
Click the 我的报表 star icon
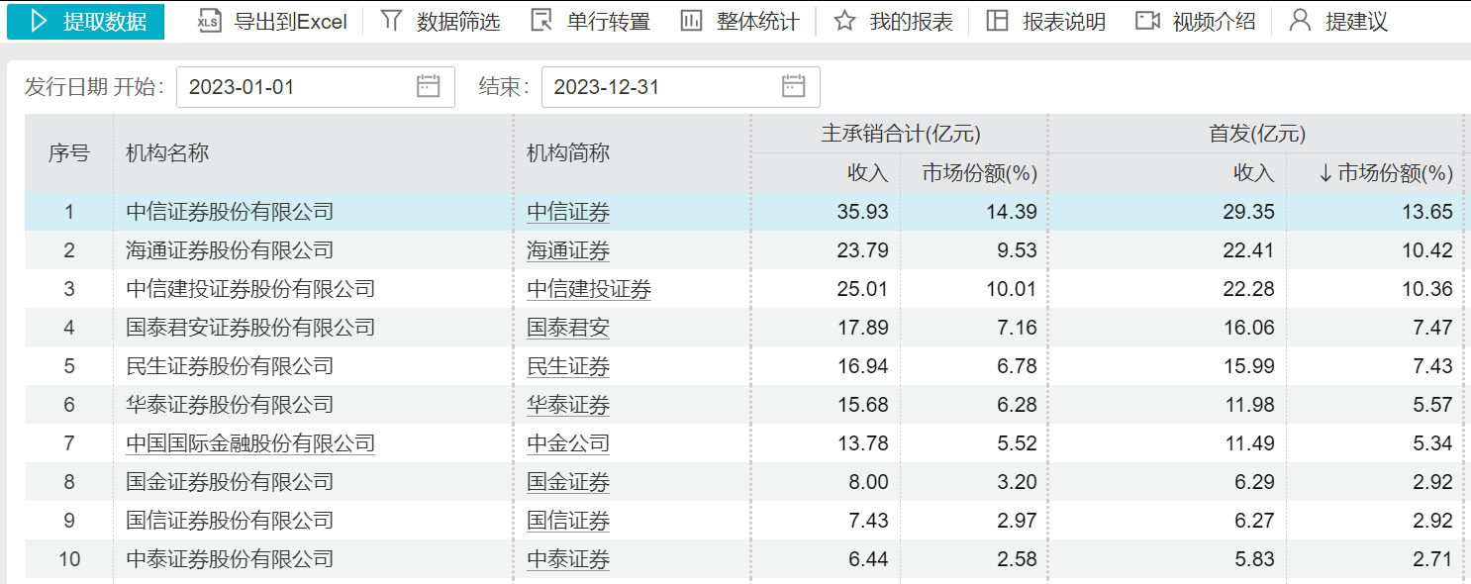pyautogui.click(x=844, y=21)
